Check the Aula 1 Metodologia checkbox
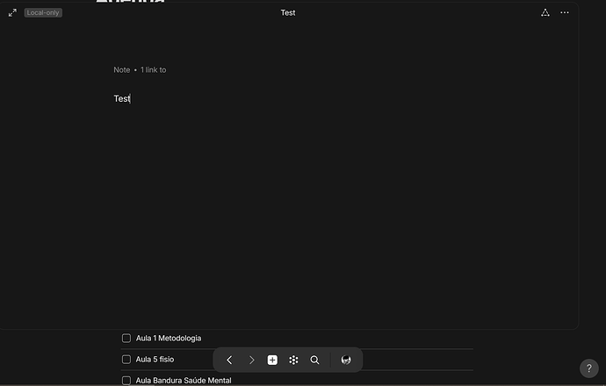The height and width of the screenshot is (386, 606). click(x=126, y=338)
